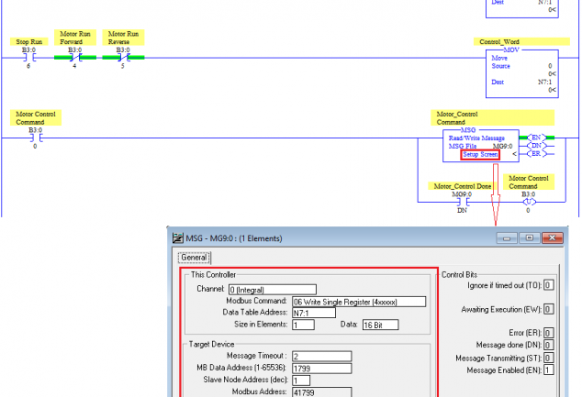Toggle the Message Transmitting (ST) bit
This screenshot has height=397, width=582.
tap(548, 358)
